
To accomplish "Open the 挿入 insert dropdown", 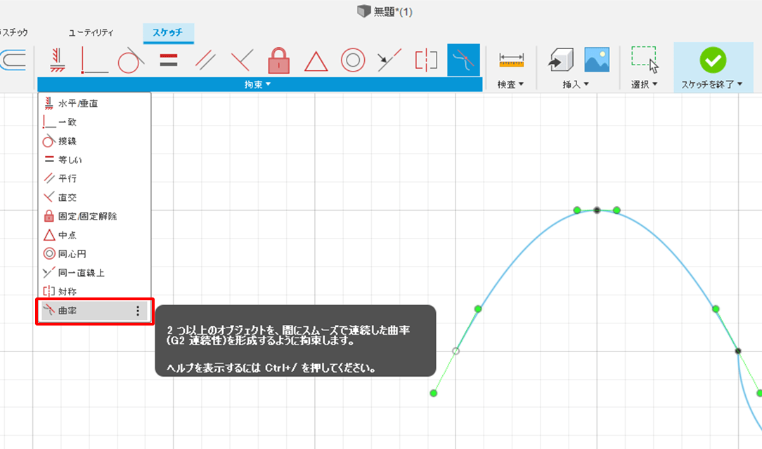I will (x=576, y=84).
